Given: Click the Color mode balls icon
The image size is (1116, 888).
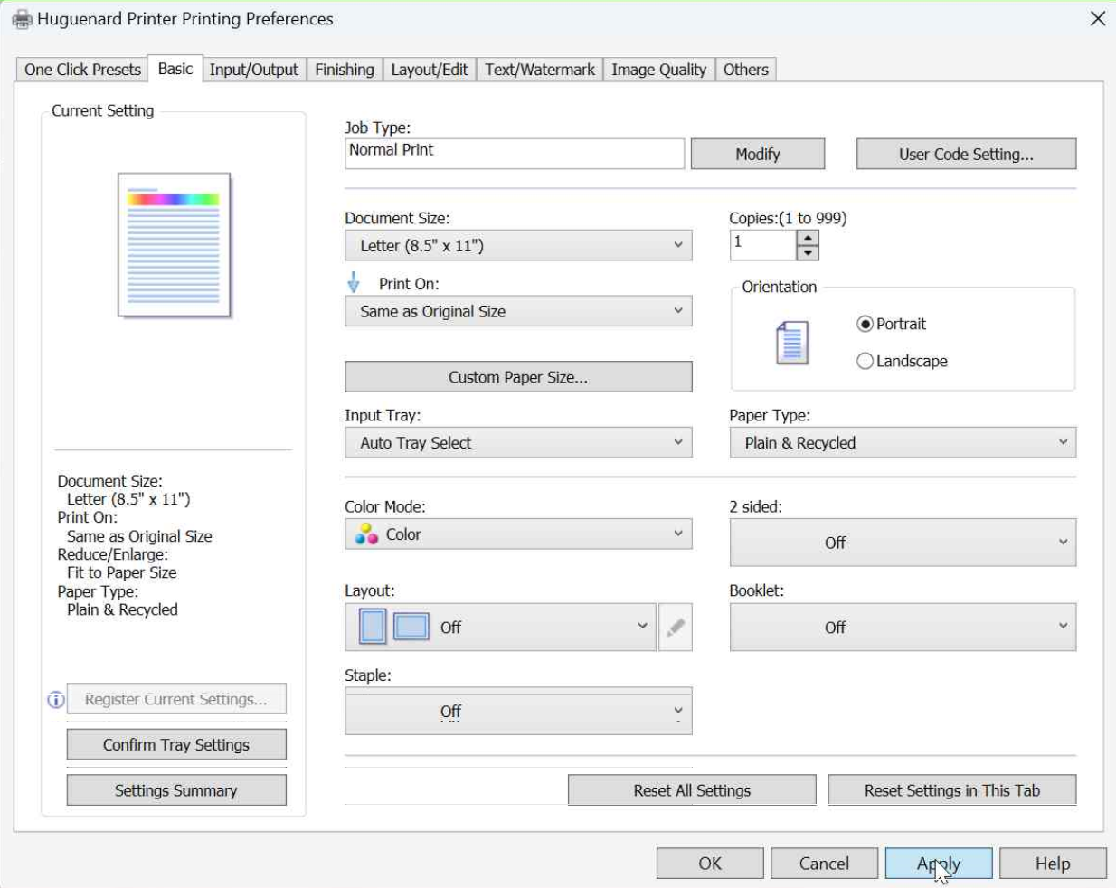Looking at the screenshot, I should 366,534.
